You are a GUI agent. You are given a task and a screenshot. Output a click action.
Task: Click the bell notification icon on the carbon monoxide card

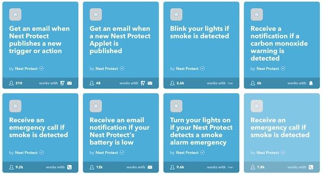(311, 83)
